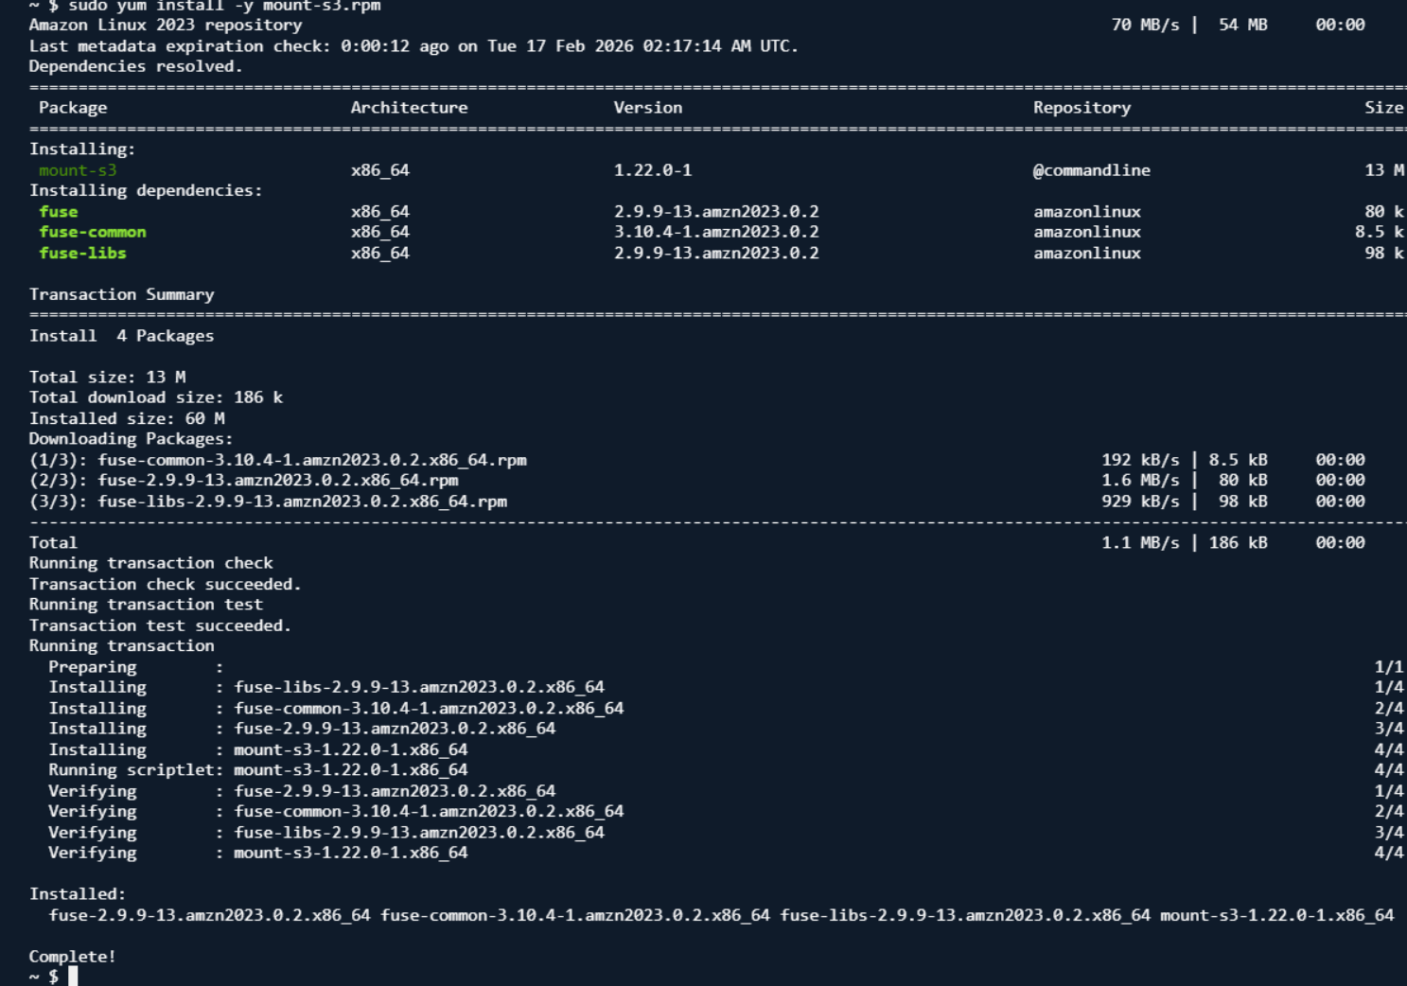The width and height of the screenshot is (1407, 986).
Task: Click the "Installed:" heading
Action: 78,894
